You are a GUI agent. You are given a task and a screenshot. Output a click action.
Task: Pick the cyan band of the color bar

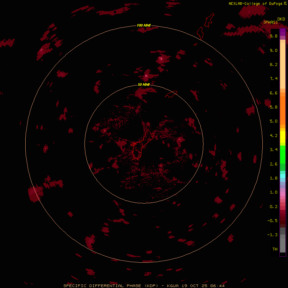point(283,176)
